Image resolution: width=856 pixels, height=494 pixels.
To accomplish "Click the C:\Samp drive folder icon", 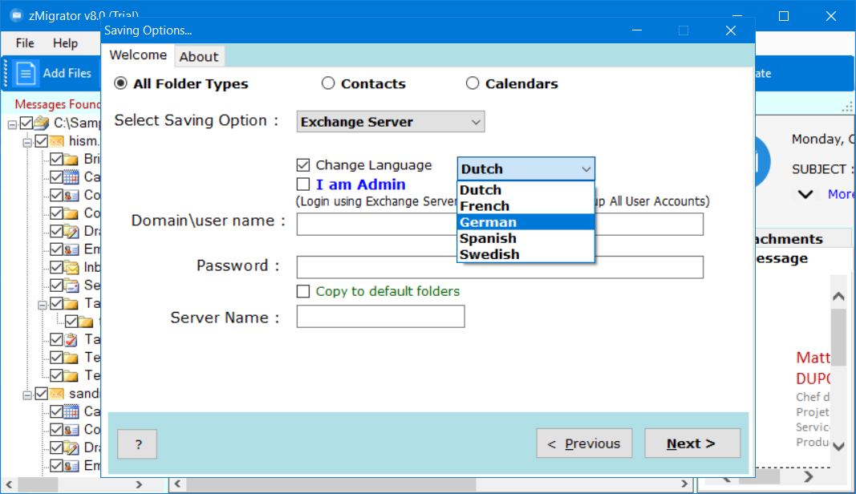I will pyautogui.click(x=42, y=123).
